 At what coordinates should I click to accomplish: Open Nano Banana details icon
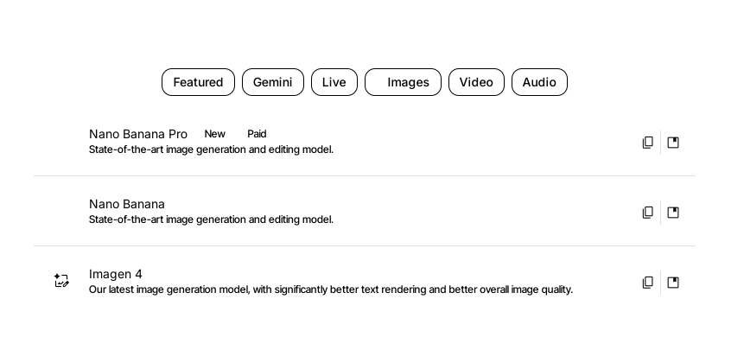(x=673, y=213)
